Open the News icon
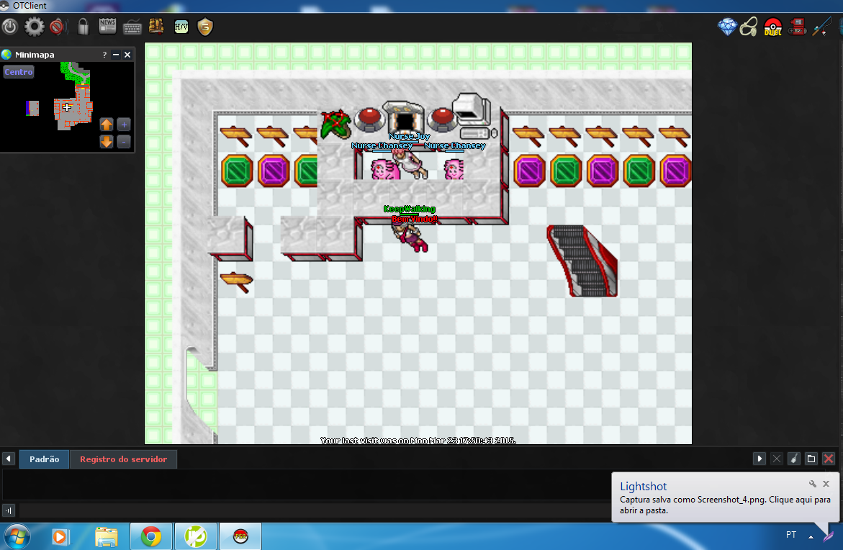Image resolution: width=843 pixels, height=550 pixels. [107, 27]
